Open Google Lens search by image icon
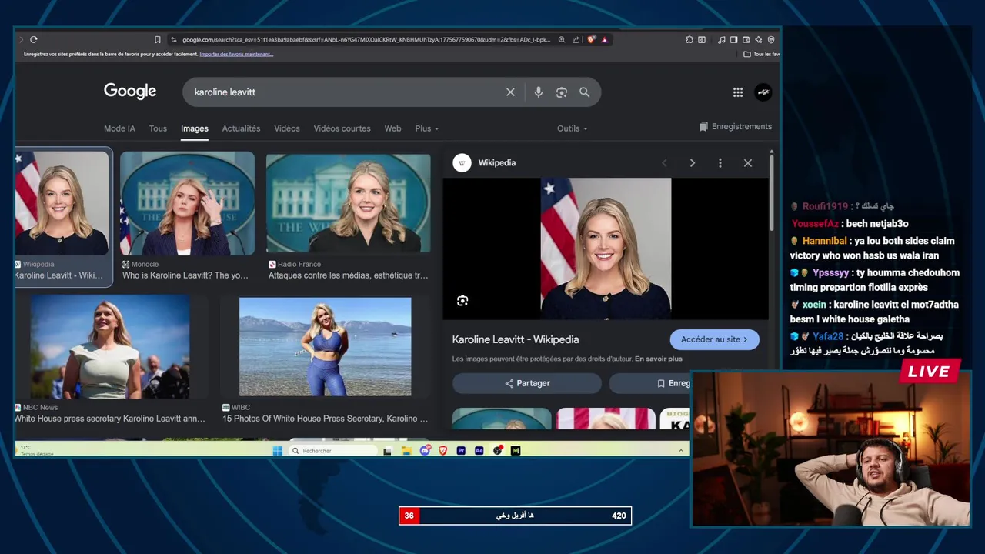 coord(562,92)
